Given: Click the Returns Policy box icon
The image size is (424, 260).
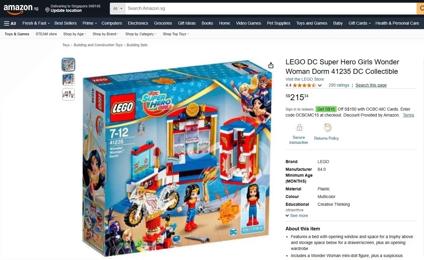Looking at the screenshot, I should point(327,128).
